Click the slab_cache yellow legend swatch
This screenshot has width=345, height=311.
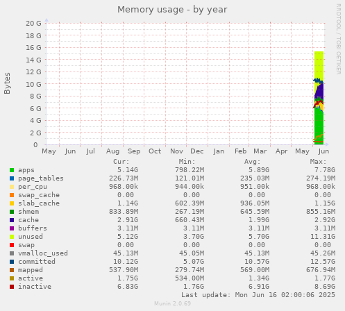pyautogui.click(x=12, y=203)
